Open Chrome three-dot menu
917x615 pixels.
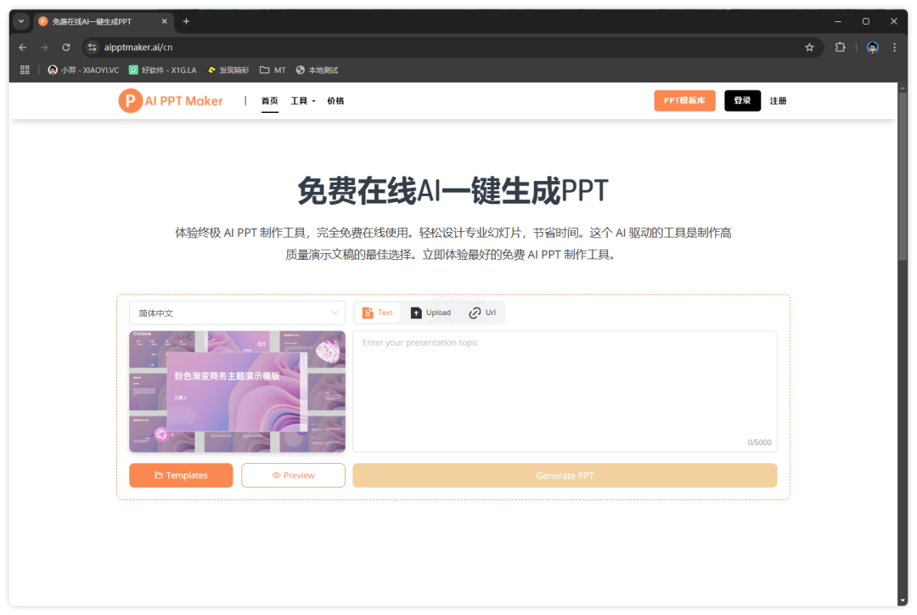894,48
